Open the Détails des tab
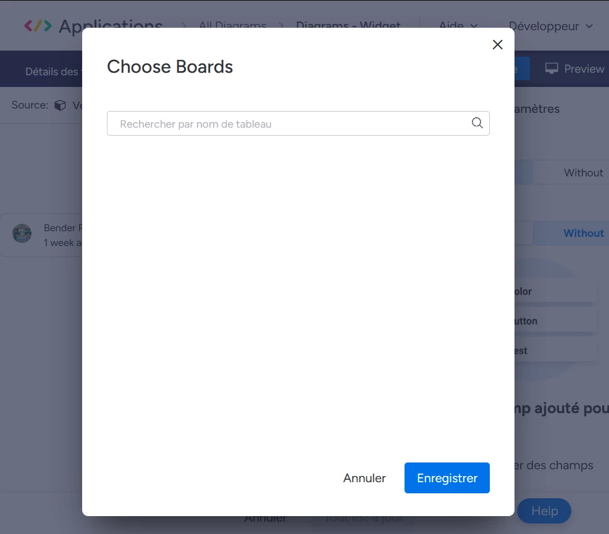This screenshot has height=534, width=609. click(52, 72)
